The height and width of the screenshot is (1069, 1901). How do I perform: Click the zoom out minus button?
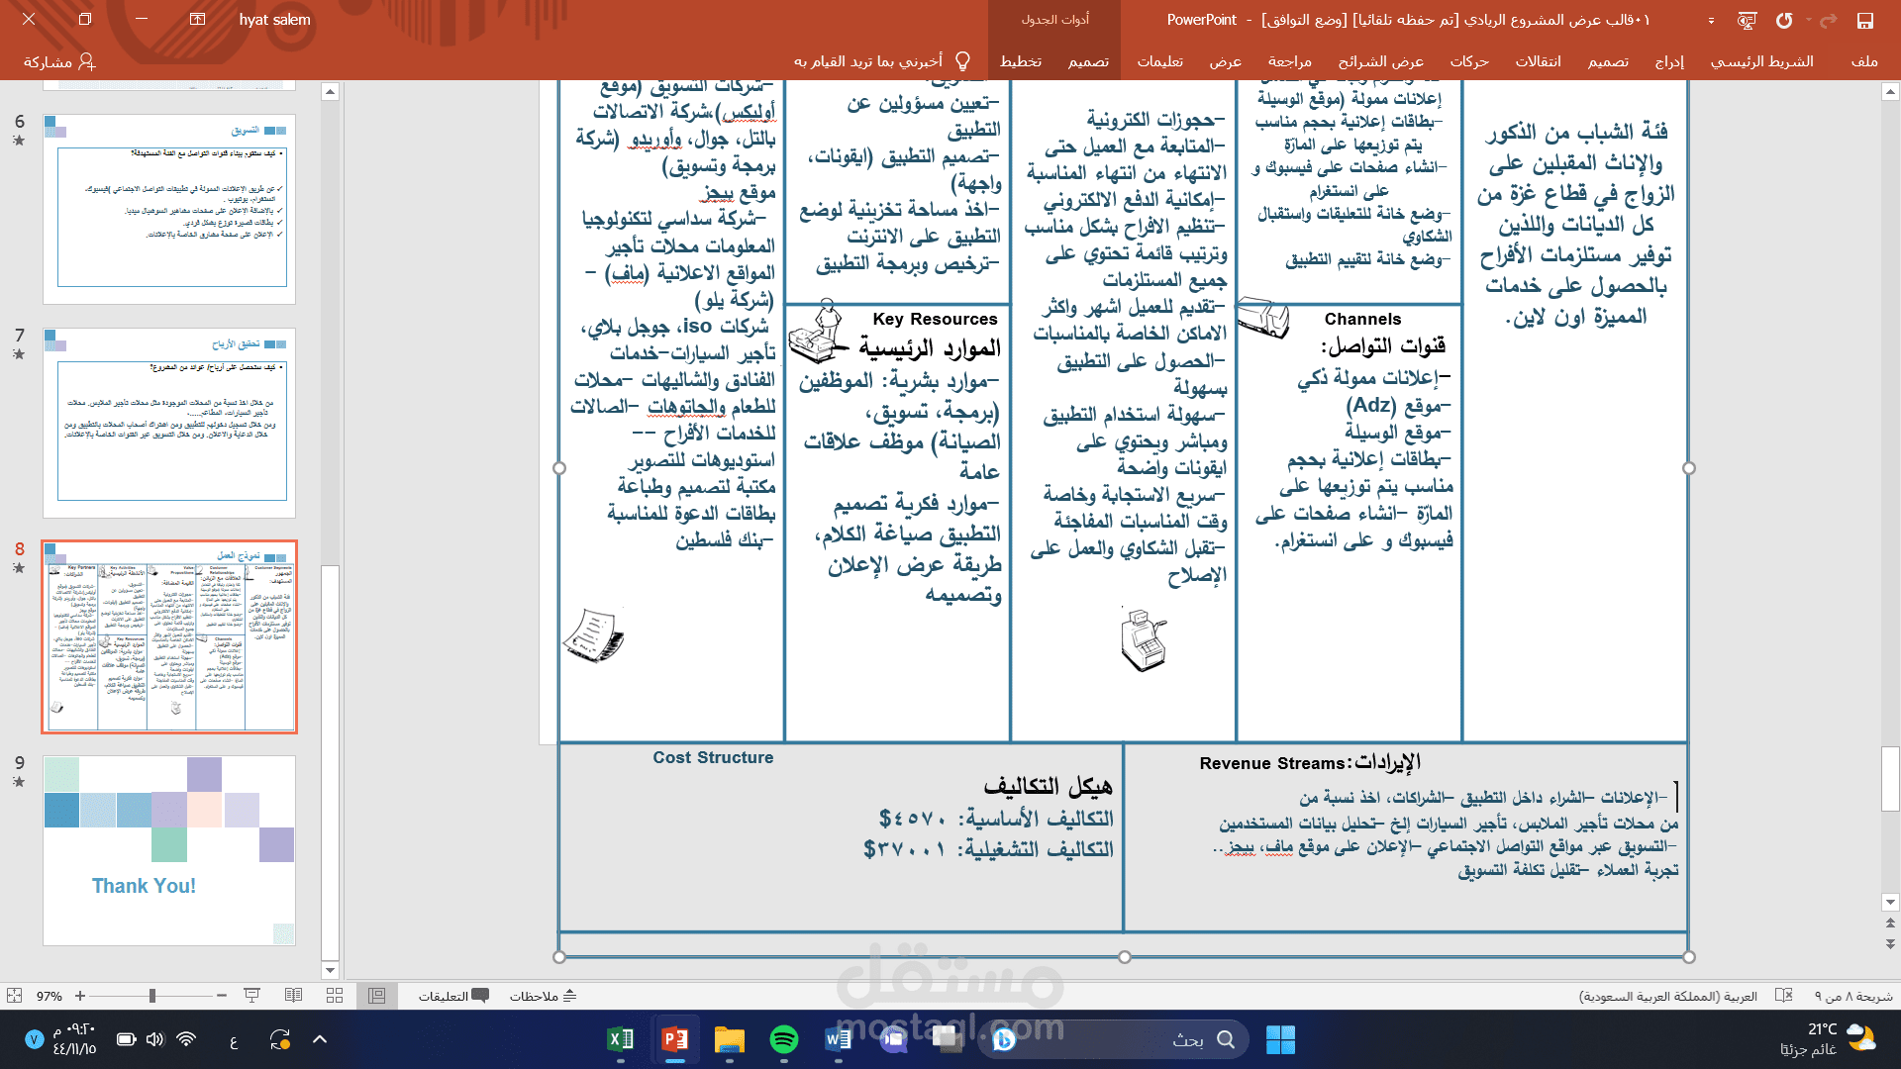click(x=222, y=996)
